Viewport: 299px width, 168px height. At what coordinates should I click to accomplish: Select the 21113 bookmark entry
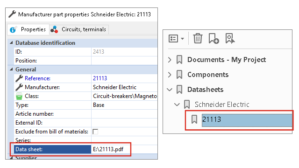tap(247, 120)
